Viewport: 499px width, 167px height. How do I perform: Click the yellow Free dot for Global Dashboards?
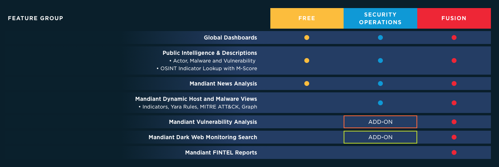[x=307, y=38]
